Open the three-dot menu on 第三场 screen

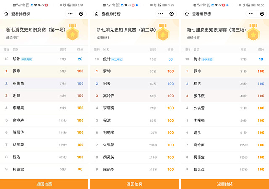(x=251, y=13)
